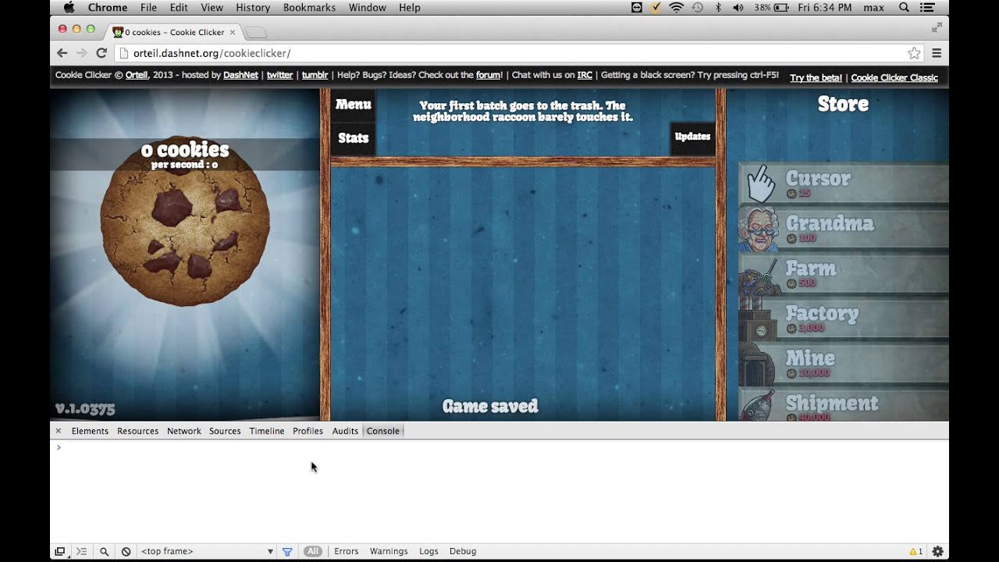Open DevTools settings gear
This screenshot has height=562, width=999.
click(x=937, y=551)
